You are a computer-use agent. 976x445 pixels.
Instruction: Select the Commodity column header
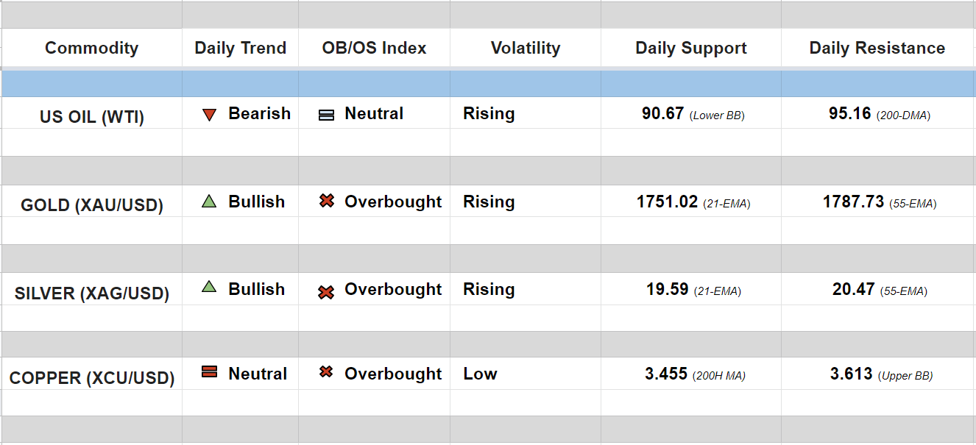pyautogui.click(x=91, y=49)
